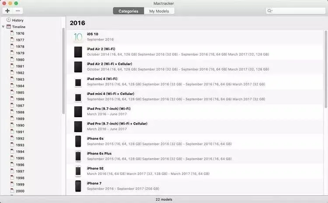Open search options magnifier dropdown

[270, 10]
